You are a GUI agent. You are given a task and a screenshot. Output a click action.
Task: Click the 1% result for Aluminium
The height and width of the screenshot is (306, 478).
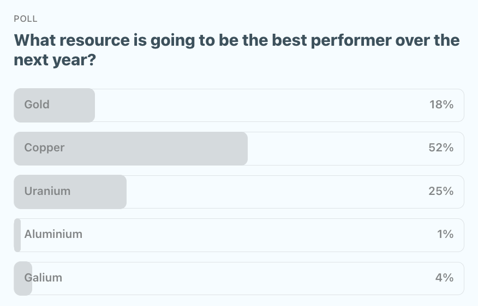click(x=445, y=235)
